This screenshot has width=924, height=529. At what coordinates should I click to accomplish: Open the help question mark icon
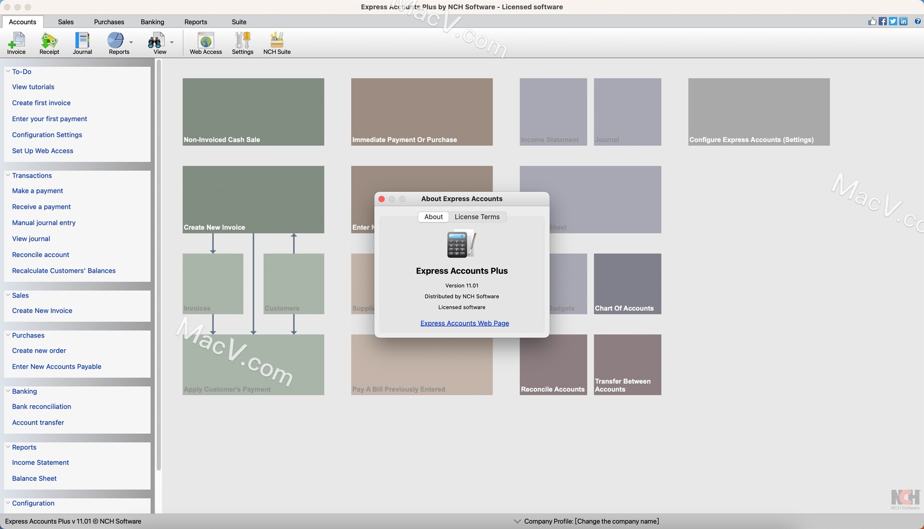point(917,21)
